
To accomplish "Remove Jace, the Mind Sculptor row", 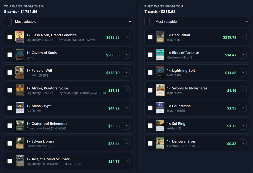I will click(126, 161).
